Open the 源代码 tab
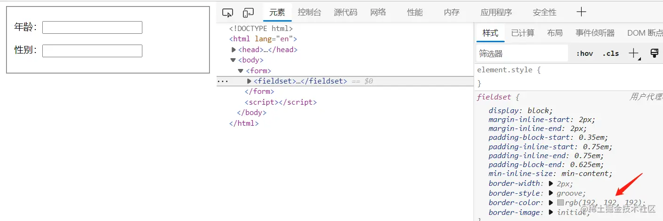This screenshot has height=221, width=663. (x=345, y=13)
